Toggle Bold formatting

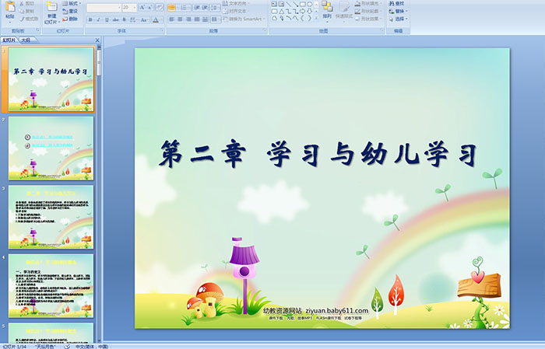tap(90, 19)
